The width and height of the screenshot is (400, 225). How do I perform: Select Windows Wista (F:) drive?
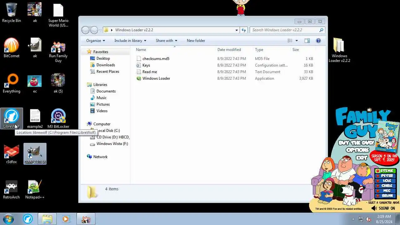pos(112,144)
